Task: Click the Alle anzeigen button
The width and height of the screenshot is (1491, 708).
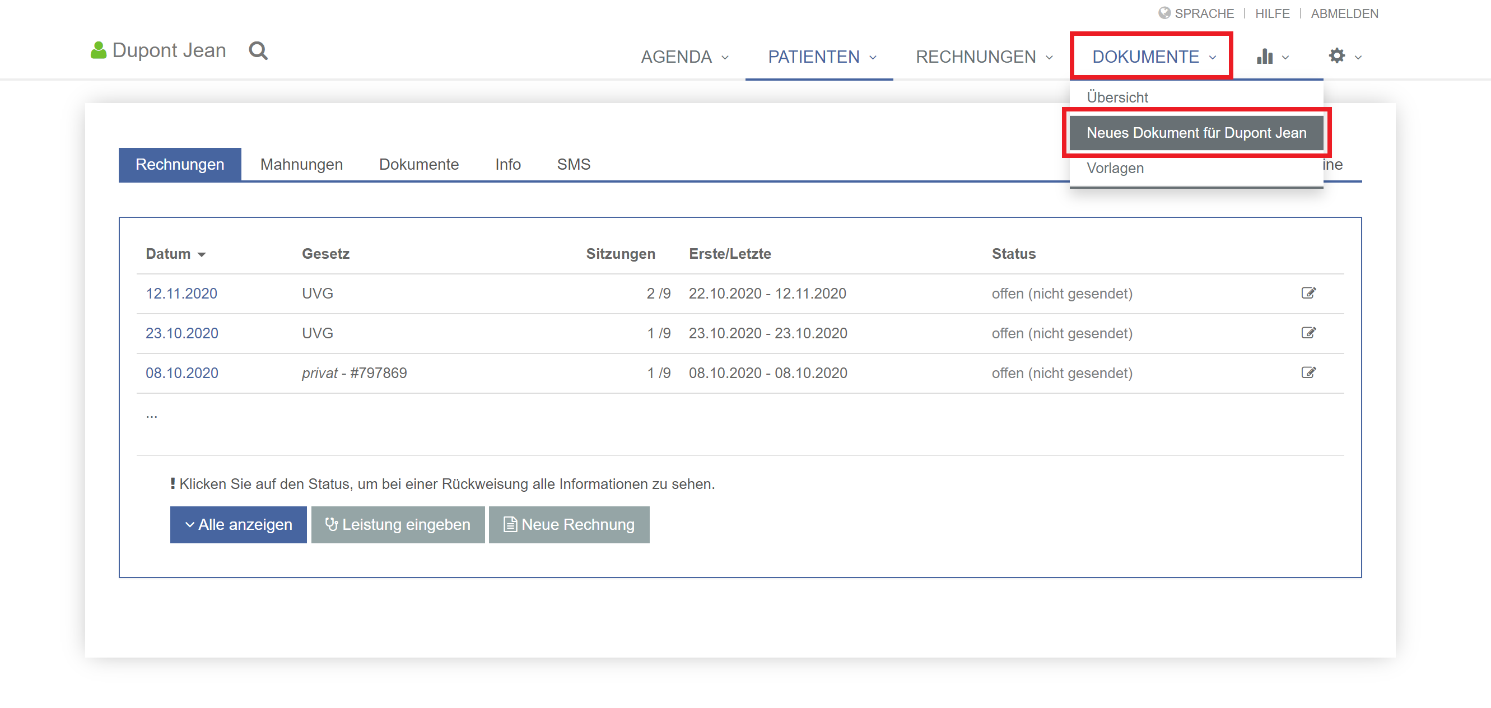Action: click(238, 524)
